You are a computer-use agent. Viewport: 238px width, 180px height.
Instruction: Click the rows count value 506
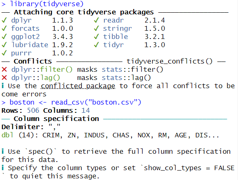tap(33, 111)
